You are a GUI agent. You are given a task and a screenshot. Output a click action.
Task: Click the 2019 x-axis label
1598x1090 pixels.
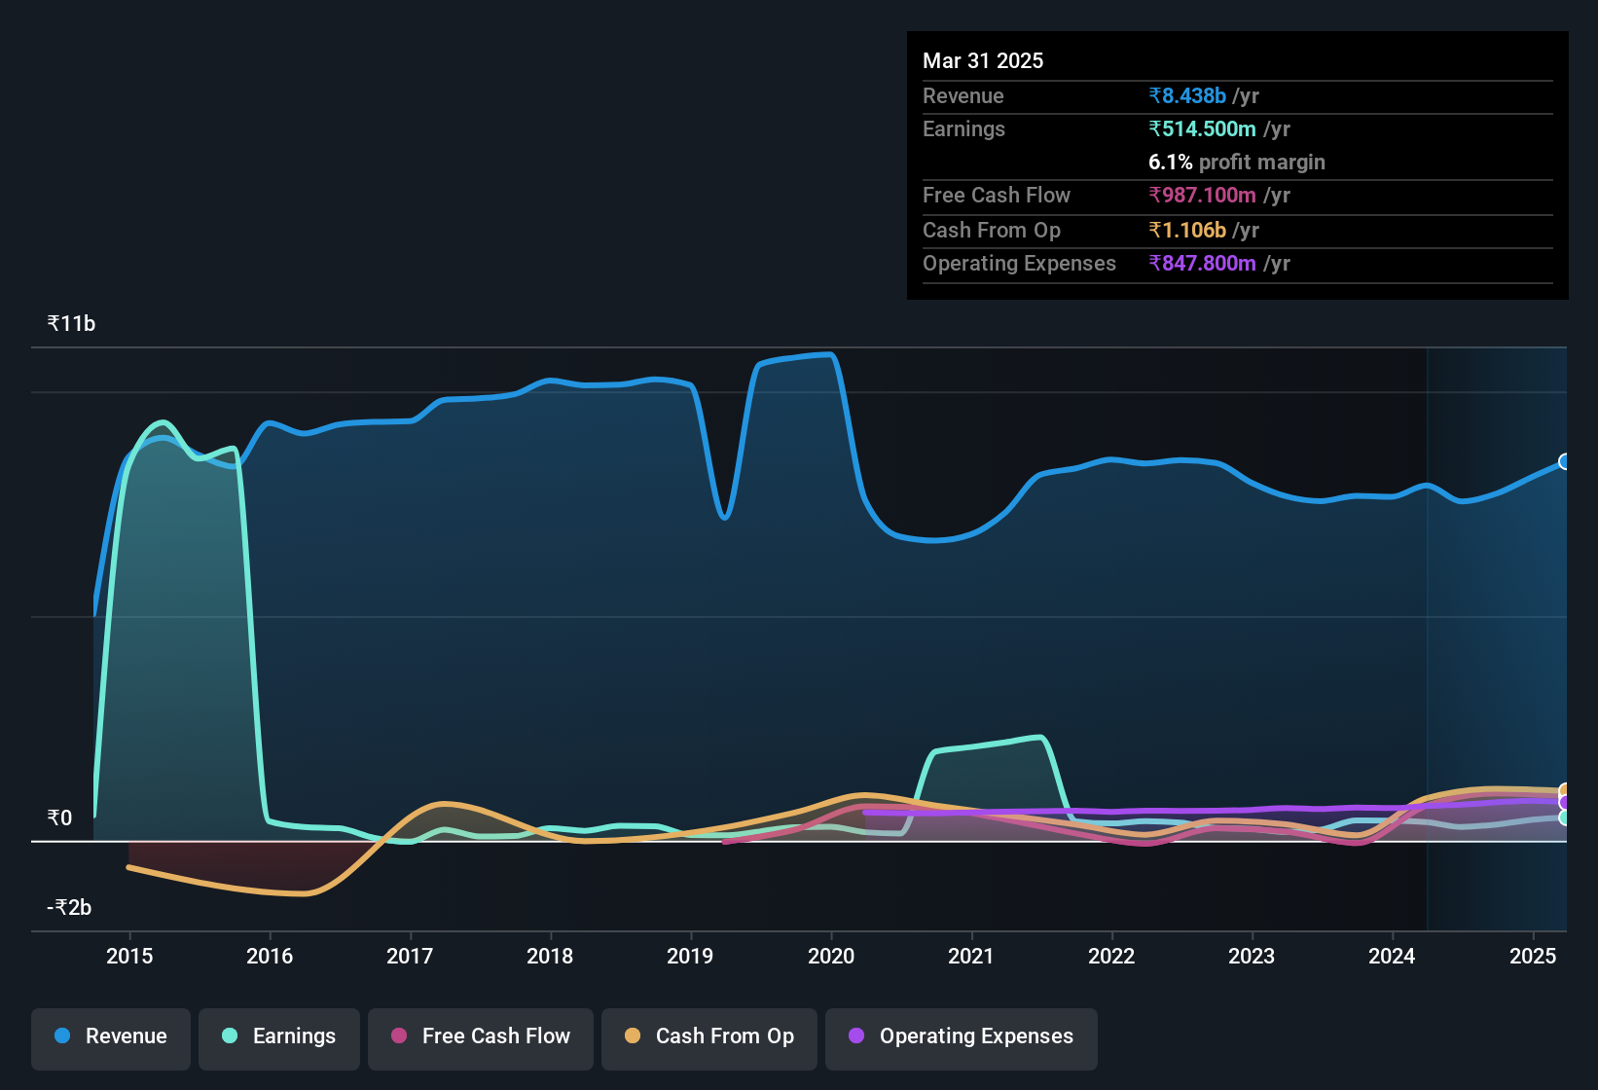(690, 956)
